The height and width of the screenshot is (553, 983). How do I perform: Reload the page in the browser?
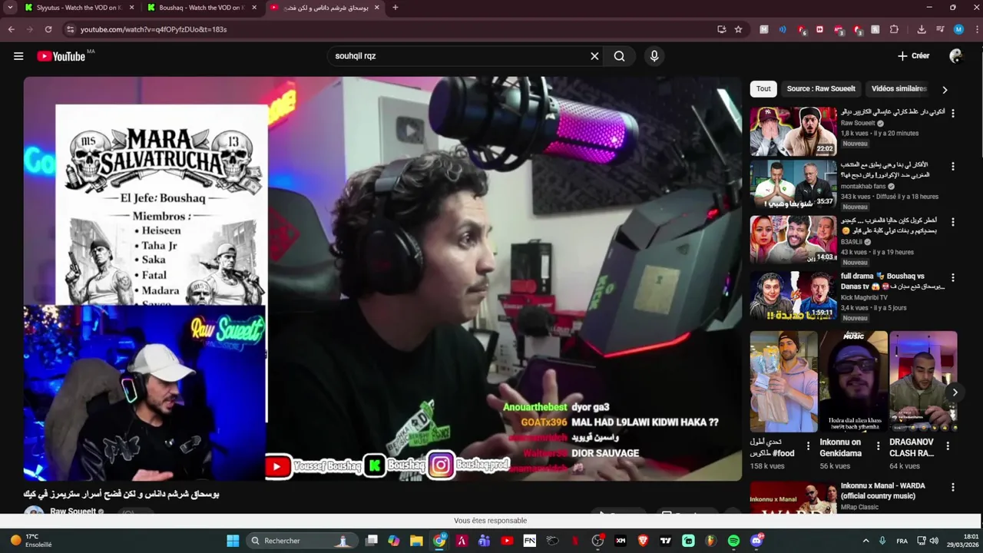click(x=48, y=29)
